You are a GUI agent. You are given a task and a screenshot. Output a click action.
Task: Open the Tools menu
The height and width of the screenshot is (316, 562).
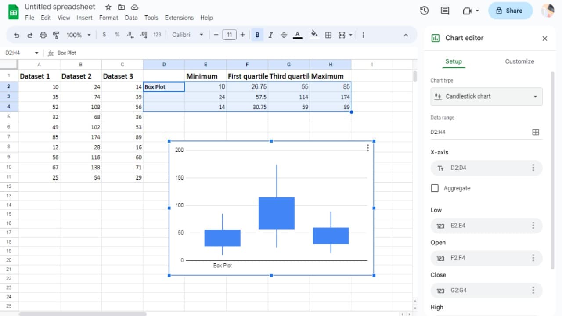coord(151,18)
